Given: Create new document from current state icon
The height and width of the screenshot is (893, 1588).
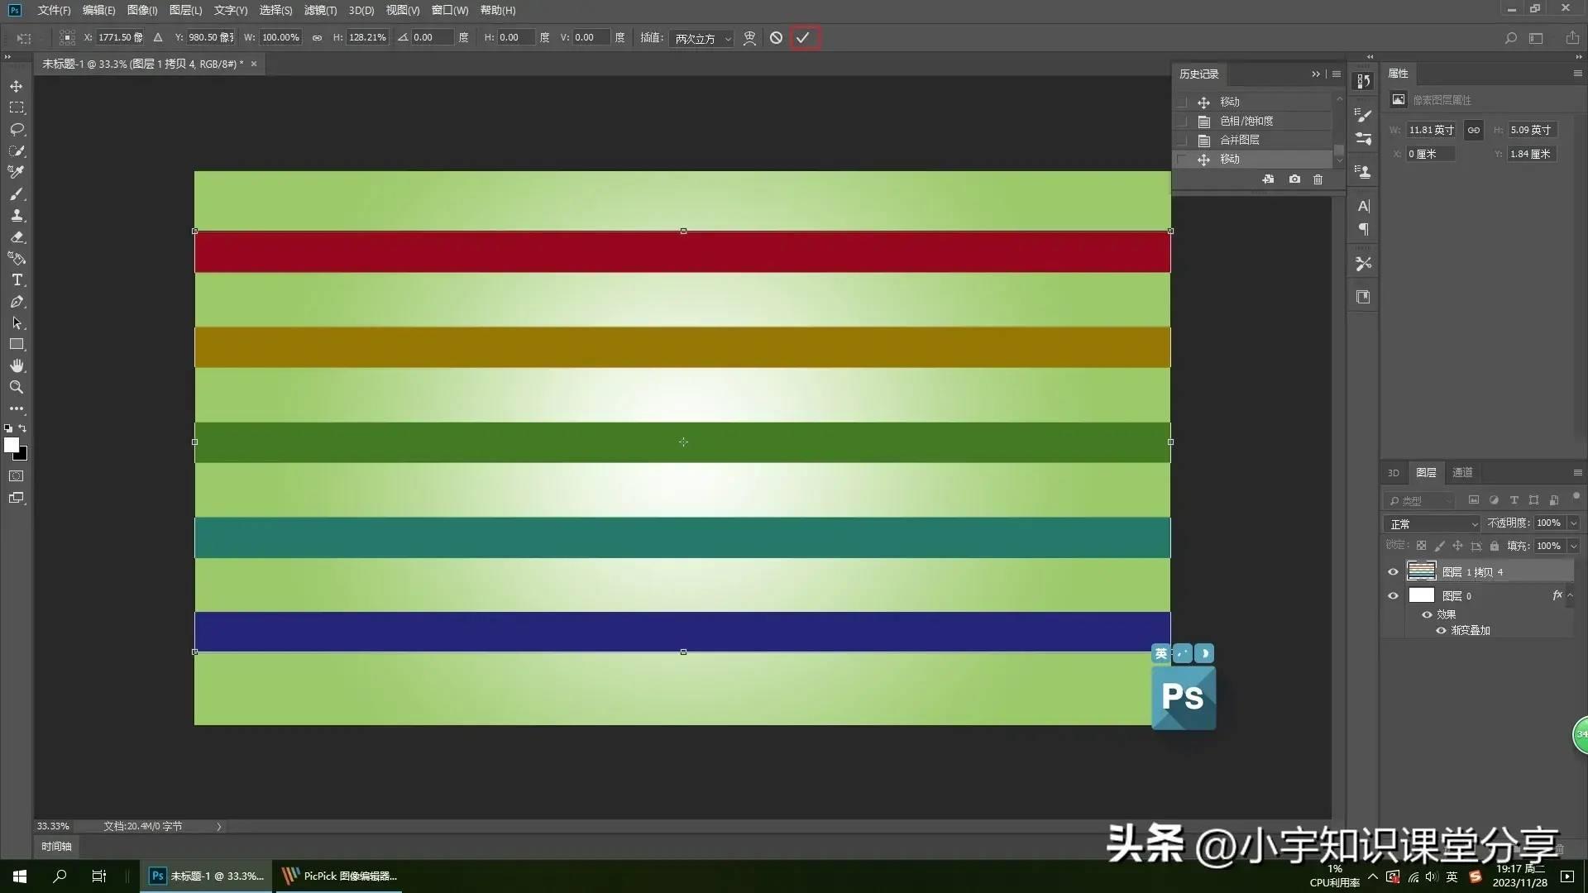Looking at the screenshot, I should [1268, 179].
